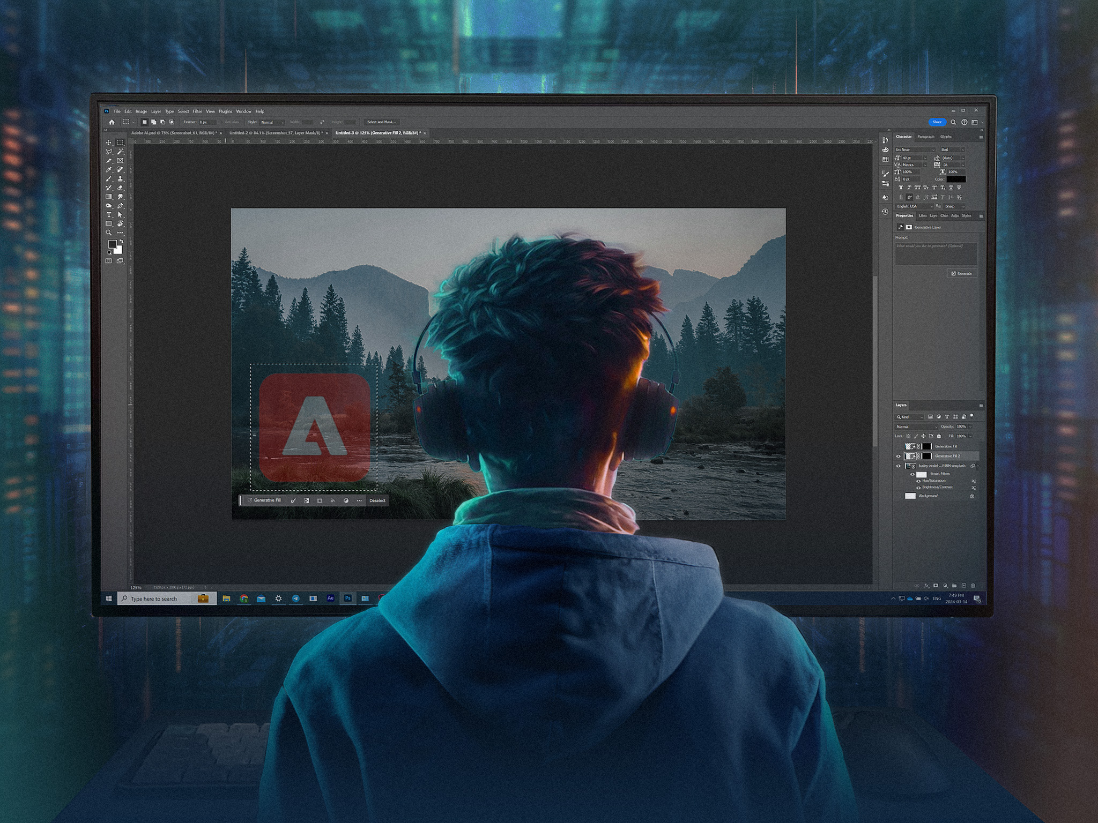
Task: Open the Filter menu
Action: pos(197,111)
